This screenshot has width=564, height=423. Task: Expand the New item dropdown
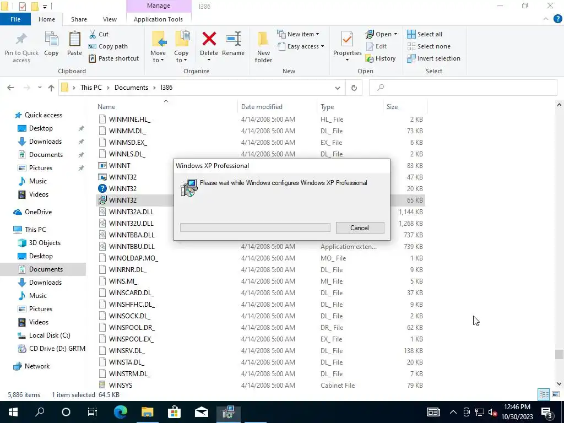298,34
